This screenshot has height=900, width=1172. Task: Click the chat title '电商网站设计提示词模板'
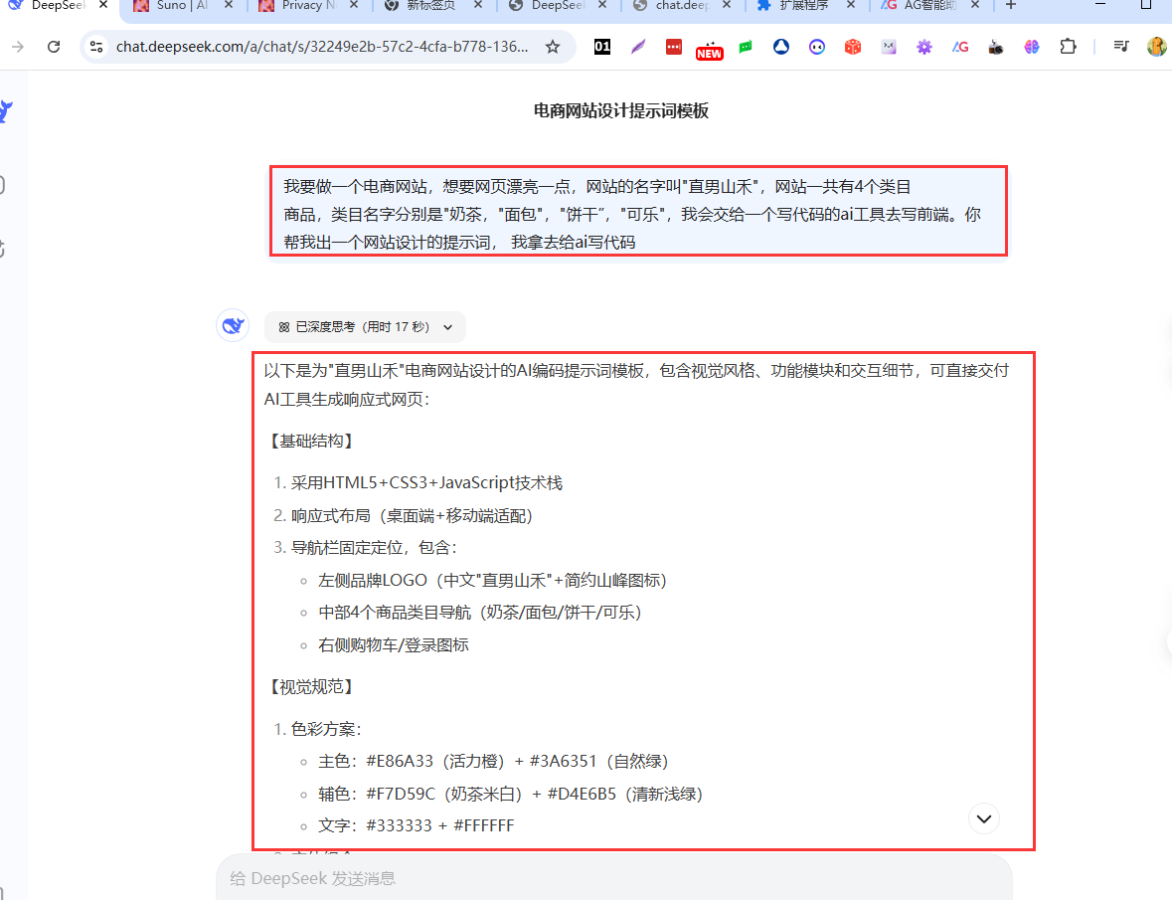[x=620, y=110]
